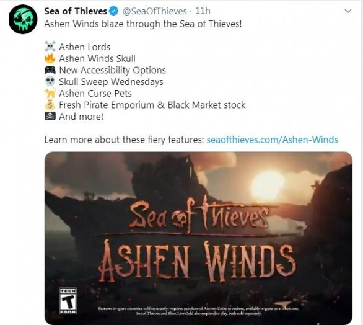Click the Sea of Thieves logo in video

click(198, 215)
